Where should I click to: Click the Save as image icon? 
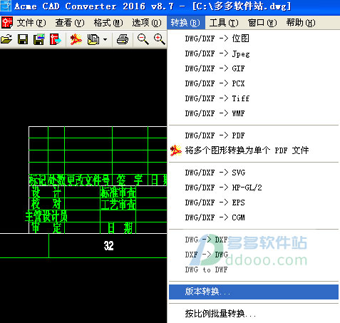coord(39,39)
